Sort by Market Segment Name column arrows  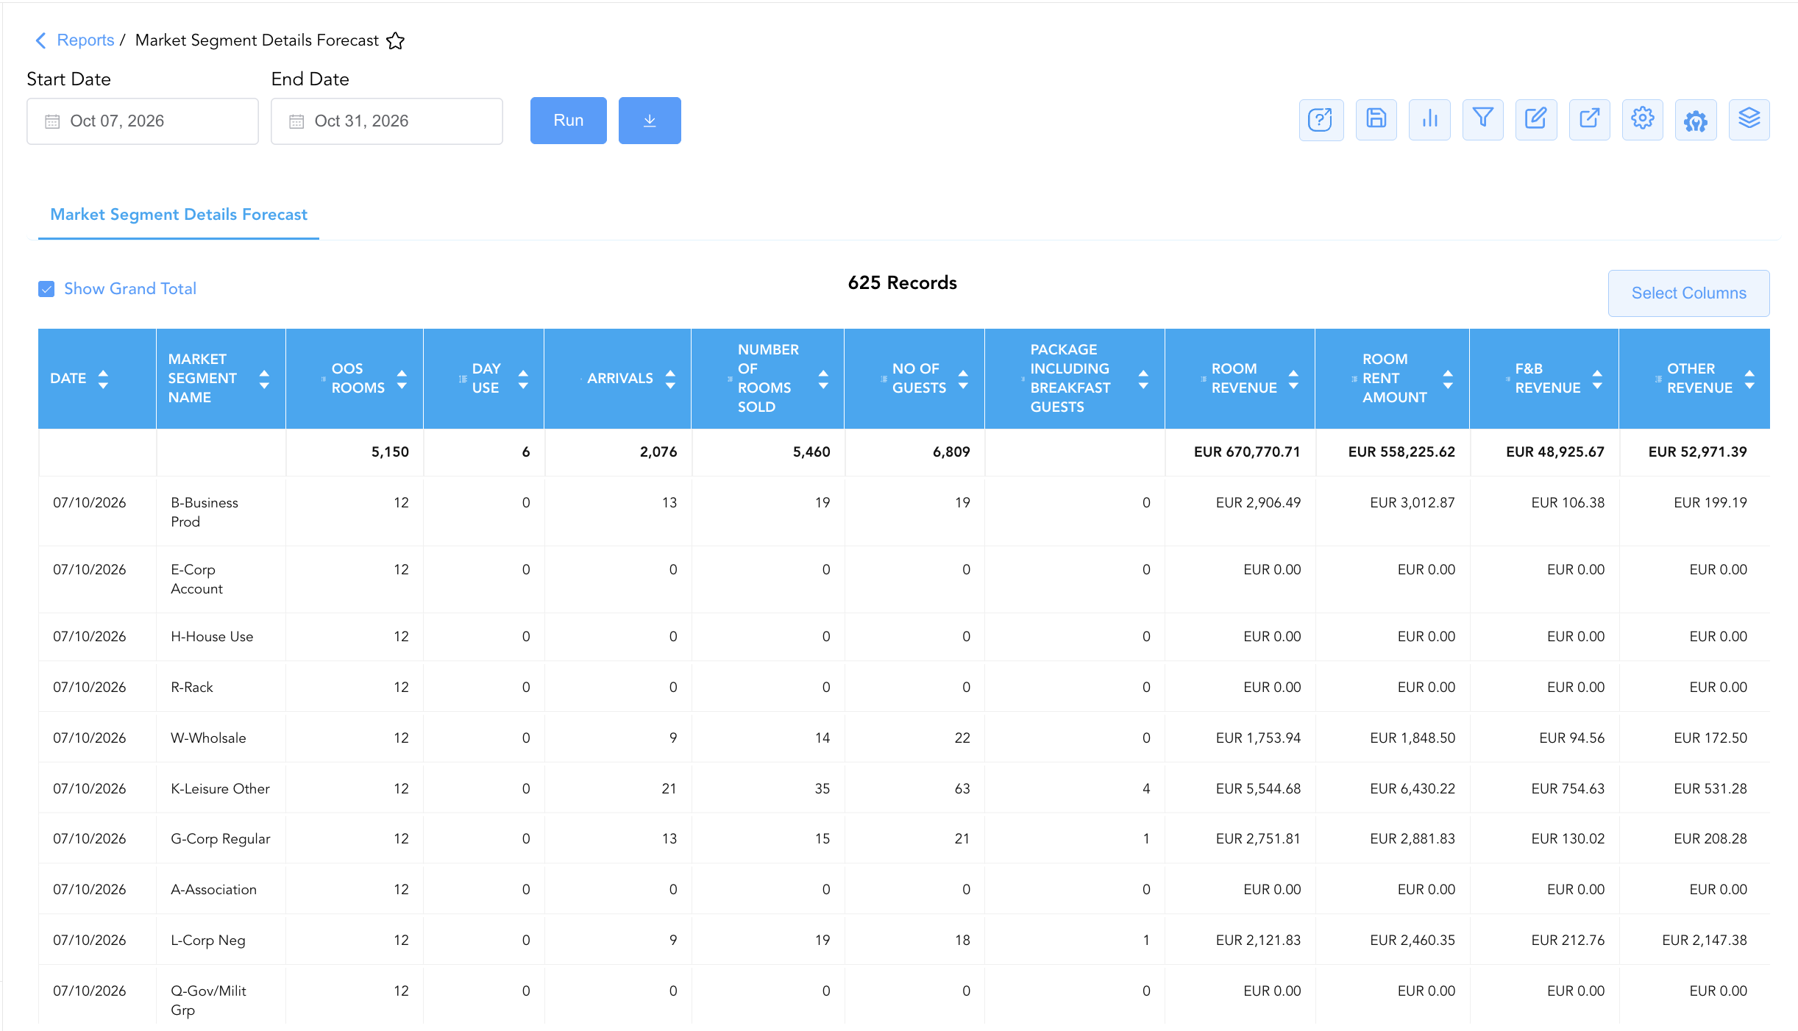264,379
